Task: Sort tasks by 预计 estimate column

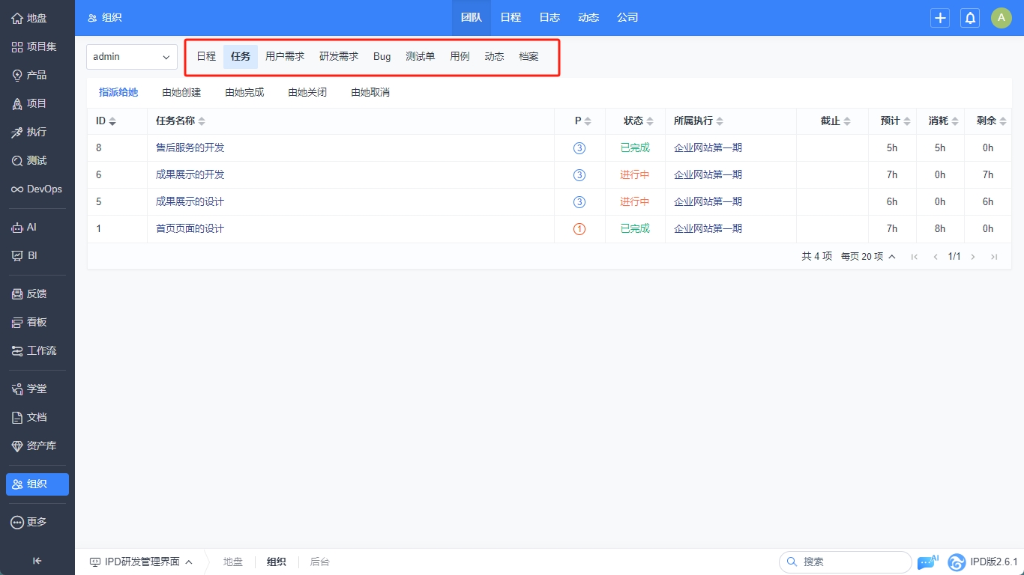Action: click(895, 121)
